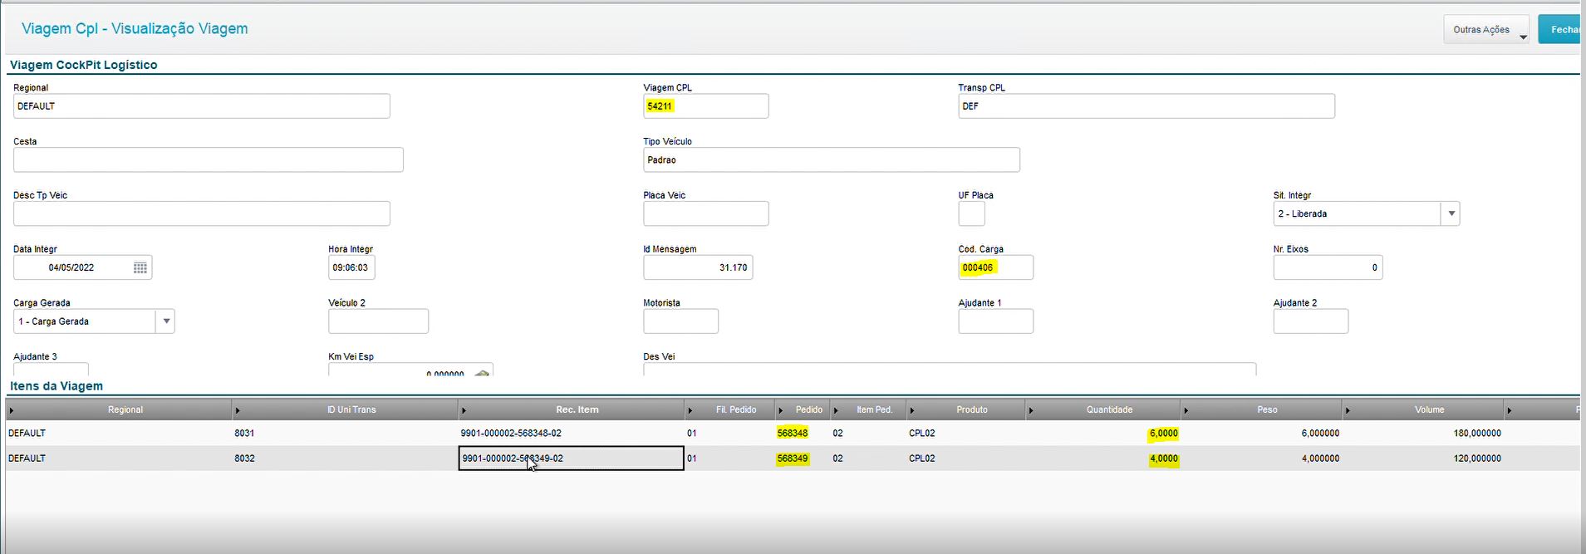
Task: Open the Outras Ações dropdown
Action: pyautogui.click(x=1486, y=29)
